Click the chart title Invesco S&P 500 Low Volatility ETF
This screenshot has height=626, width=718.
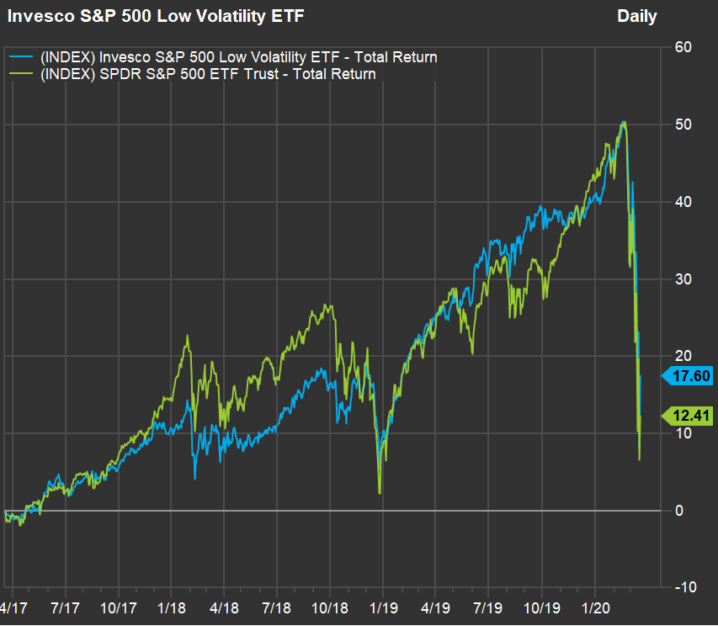pos(150,16)
